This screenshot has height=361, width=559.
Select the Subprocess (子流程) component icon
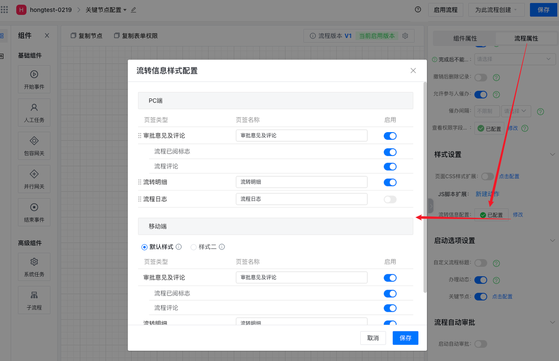click(x=34, y=295)
